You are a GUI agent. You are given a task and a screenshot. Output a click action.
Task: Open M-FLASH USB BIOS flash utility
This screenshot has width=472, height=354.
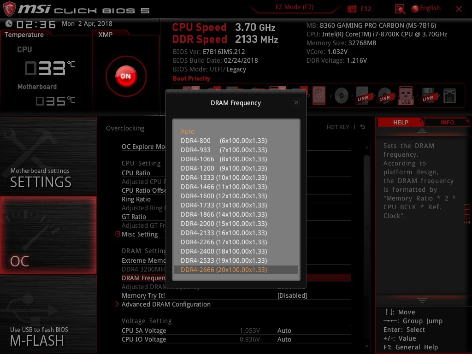pyautogui.click(x=48, y=314)
